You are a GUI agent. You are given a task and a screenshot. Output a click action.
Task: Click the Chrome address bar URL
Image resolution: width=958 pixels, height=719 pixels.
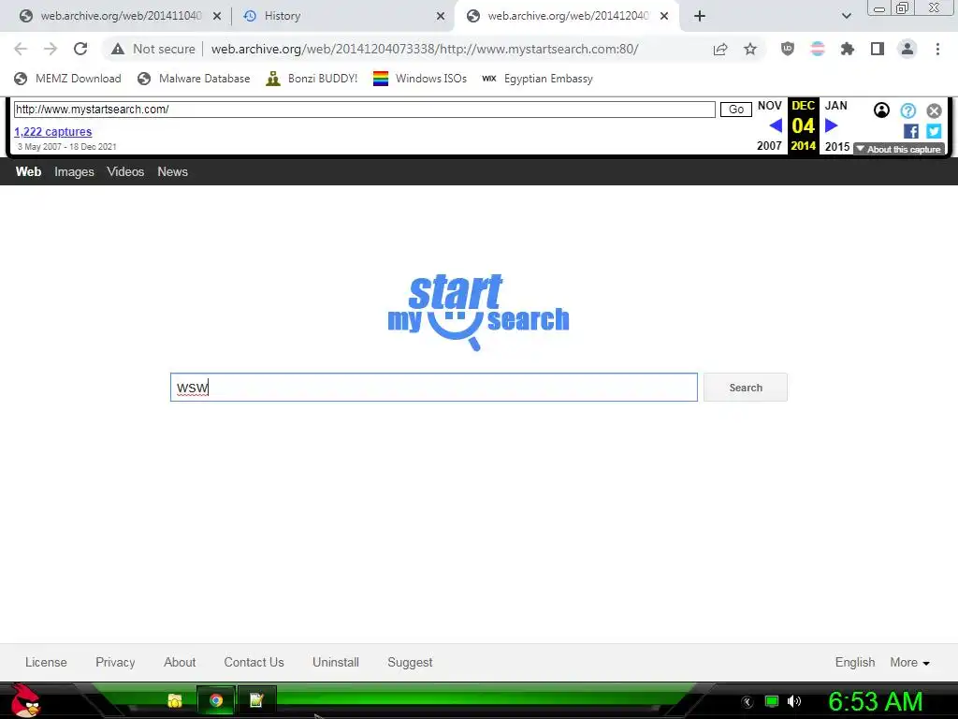[x=425, y=49]
